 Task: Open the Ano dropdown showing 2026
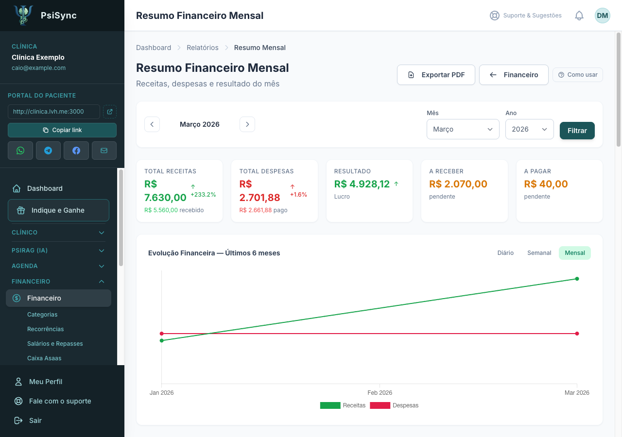(530, 129)
